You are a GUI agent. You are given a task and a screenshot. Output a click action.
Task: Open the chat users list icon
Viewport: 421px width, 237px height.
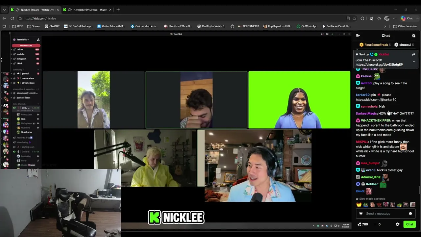413,36
